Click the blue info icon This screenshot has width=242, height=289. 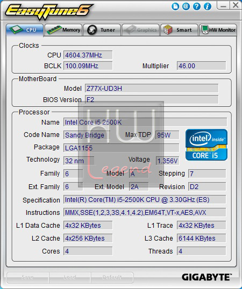pos(208,6)
